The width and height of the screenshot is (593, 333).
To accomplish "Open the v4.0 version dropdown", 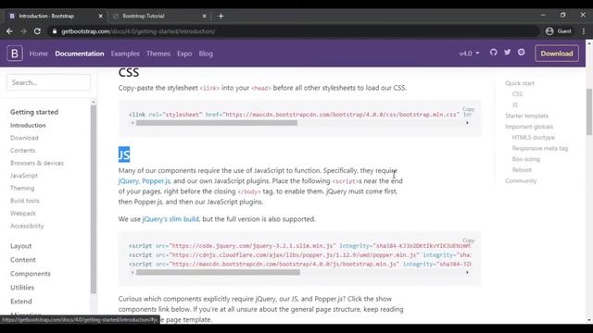I will [x=469, y=54].
